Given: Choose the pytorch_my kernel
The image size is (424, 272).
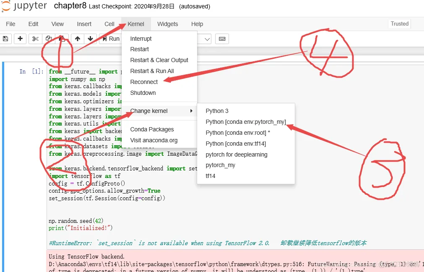Looking at the screenshot, I should [246, 165].
